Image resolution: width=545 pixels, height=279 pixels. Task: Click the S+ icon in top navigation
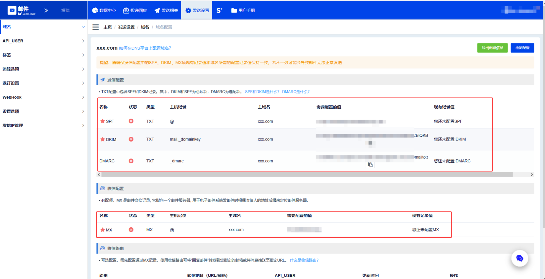219,10
